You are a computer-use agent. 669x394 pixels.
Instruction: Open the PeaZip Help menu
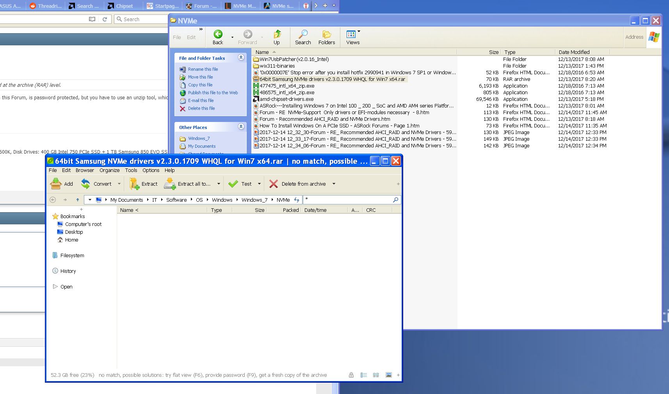(x=169, y=170)
